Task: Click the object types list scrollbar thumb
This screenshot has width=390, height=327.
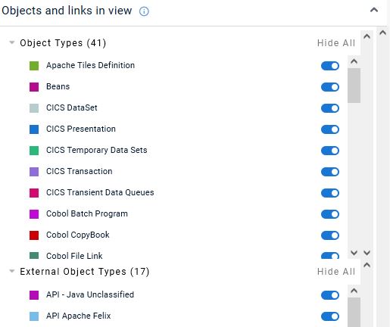Action: (x=354, y=86)
